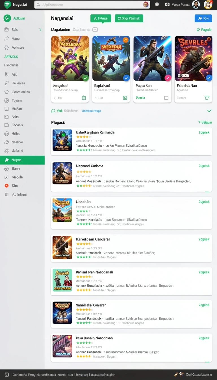Image resolution: width=217 pixels, height=380 pixels.
Task: Tick the empty checkbox on Pappa Kan card
Action: [x=166, y=98]
